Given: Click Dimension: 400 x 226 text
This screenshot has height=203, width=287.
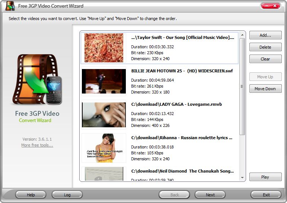Looking at the screenshot, I should point(150,125).
